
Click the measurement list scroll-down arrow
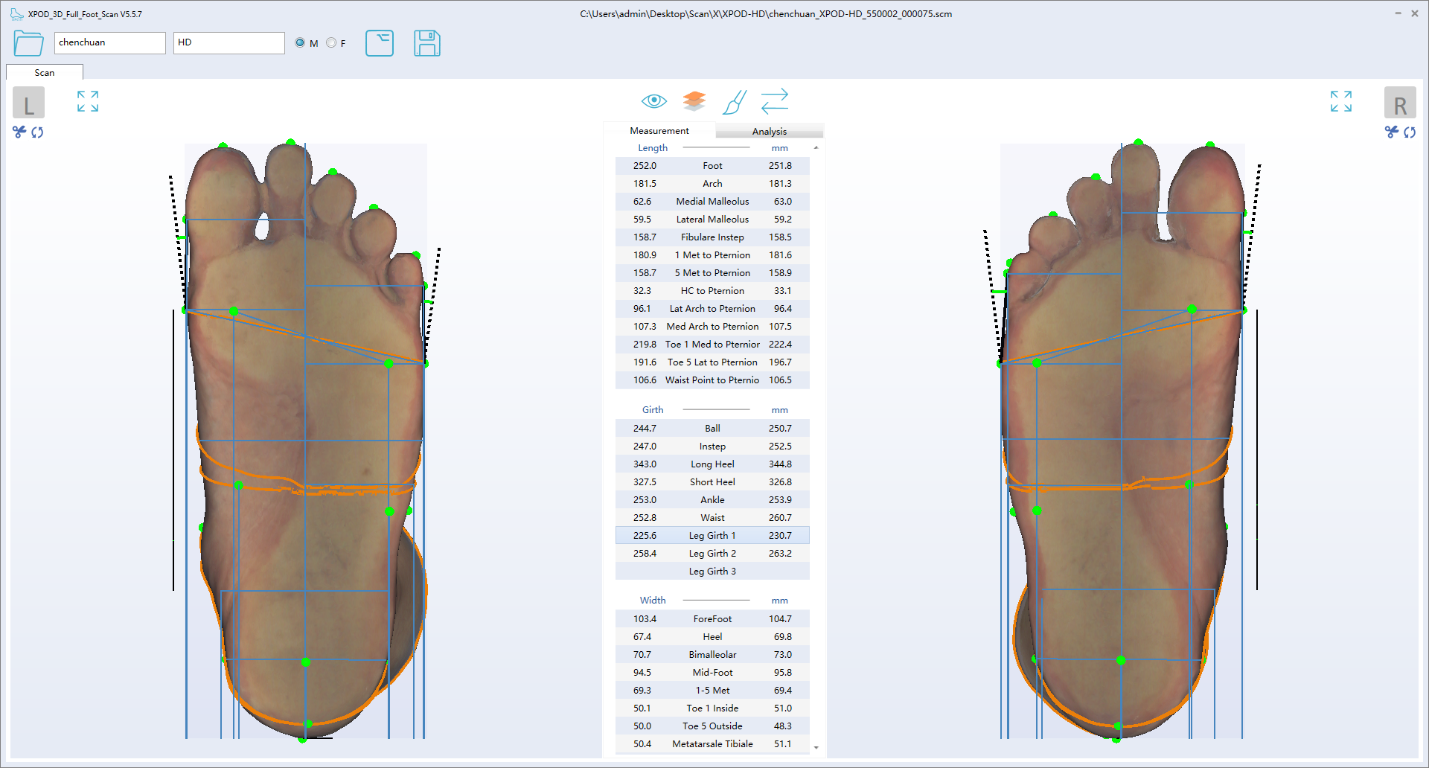[816, 747]
